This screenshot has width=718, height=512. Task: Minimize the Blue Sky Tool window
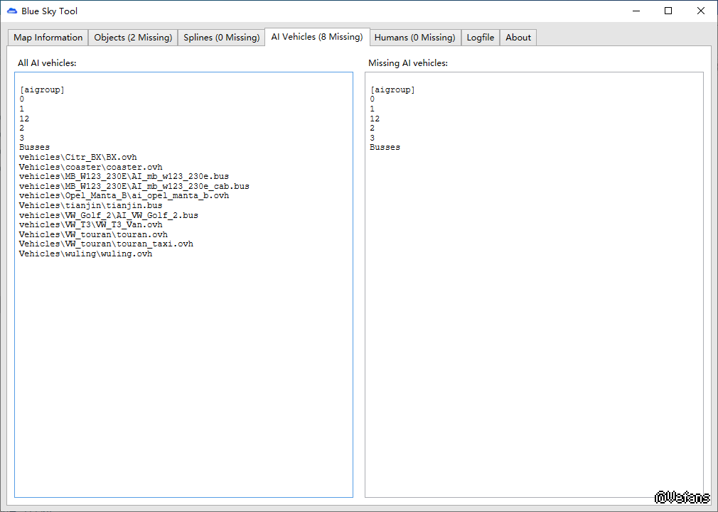pyautogui.click(x=636, y=11)
